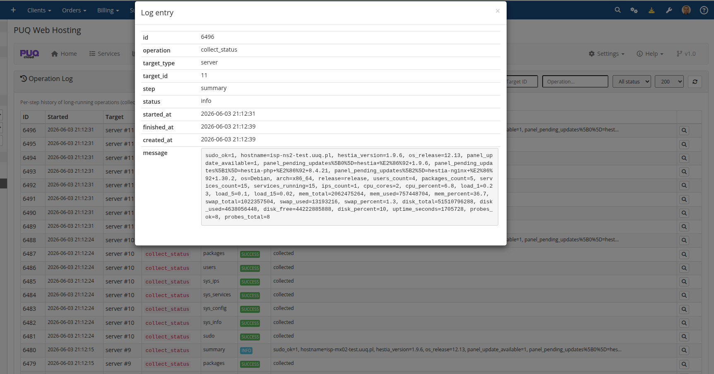714x374 pixels.
Task: Expand the Help dropdown
Action: tap(650, 54)
